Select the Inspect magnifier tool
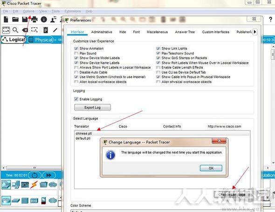This screenshot has height=212, width=275. tap(15, 30)
